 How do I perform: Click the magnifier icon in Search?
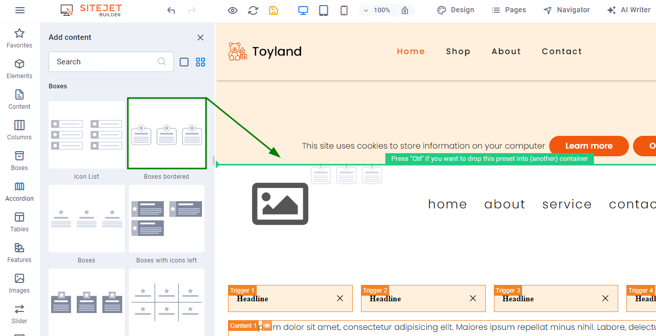tap(162, 62)
